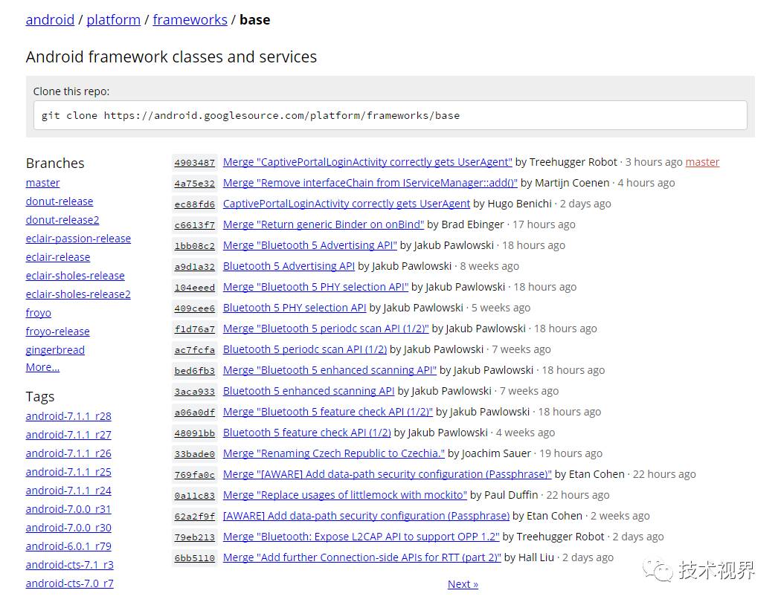Open tag android-7.1.1_r28
Viewport: 781px width, 605px height.
pyautogui.click(x=68, y=416)
